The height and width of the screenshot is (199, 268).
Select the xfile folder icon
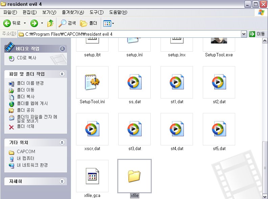[x=135, y=176]
